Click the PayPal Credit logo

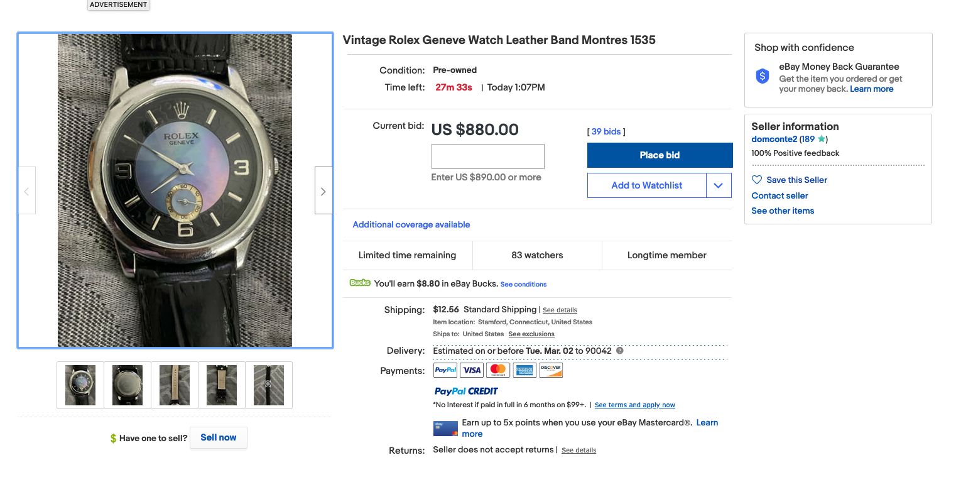tap(466, 391)
